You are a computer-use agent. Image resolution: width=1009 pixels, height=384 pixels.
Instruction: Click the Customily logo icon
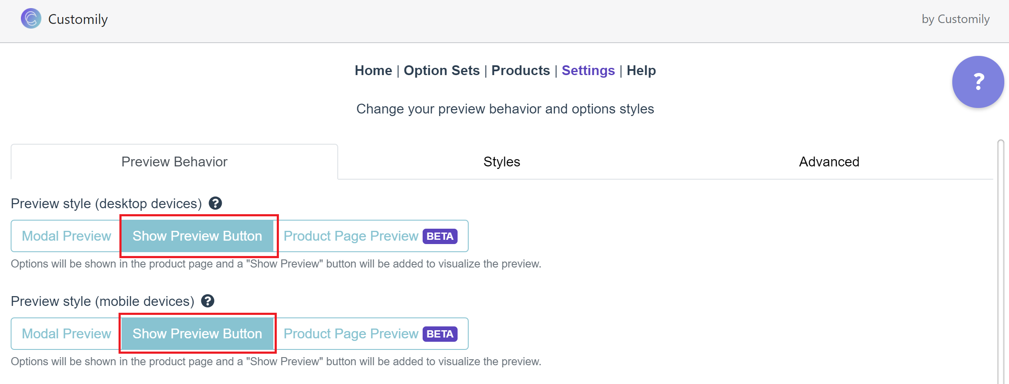[31, 19]
